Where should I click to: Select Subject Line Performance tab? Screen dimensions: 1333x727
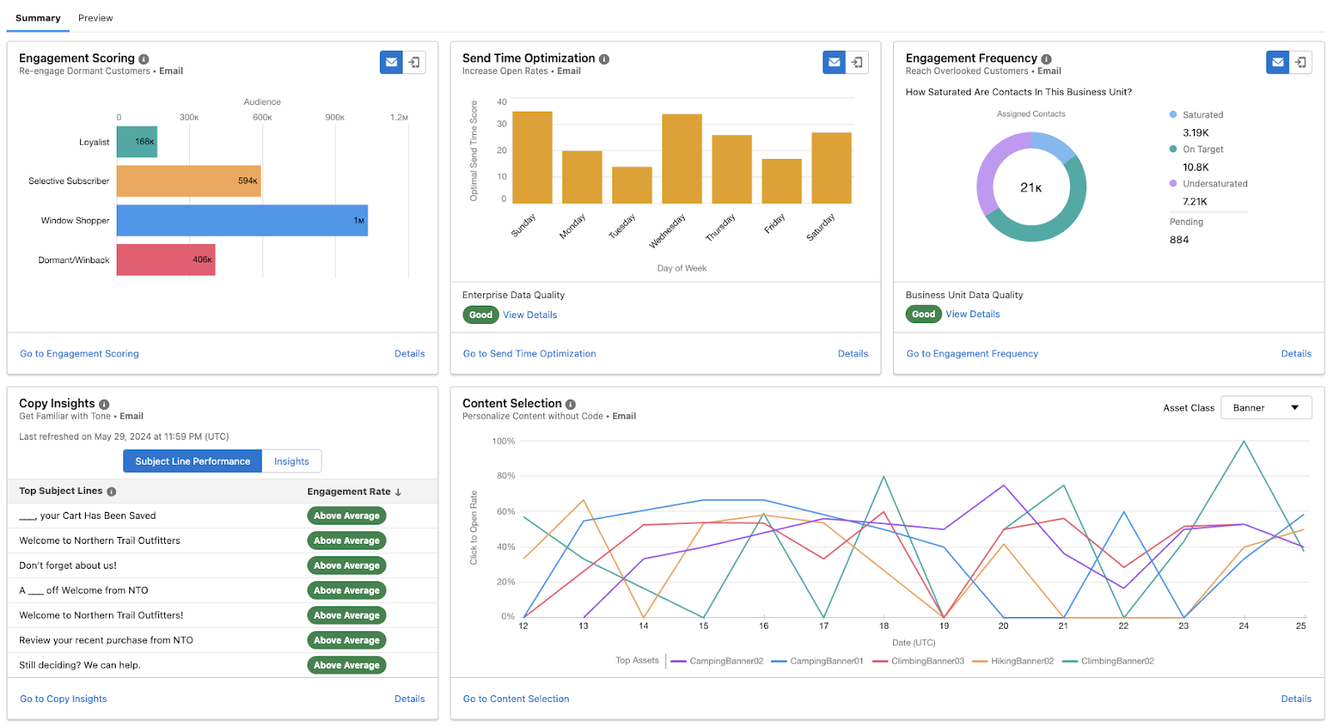pos(192,461)
